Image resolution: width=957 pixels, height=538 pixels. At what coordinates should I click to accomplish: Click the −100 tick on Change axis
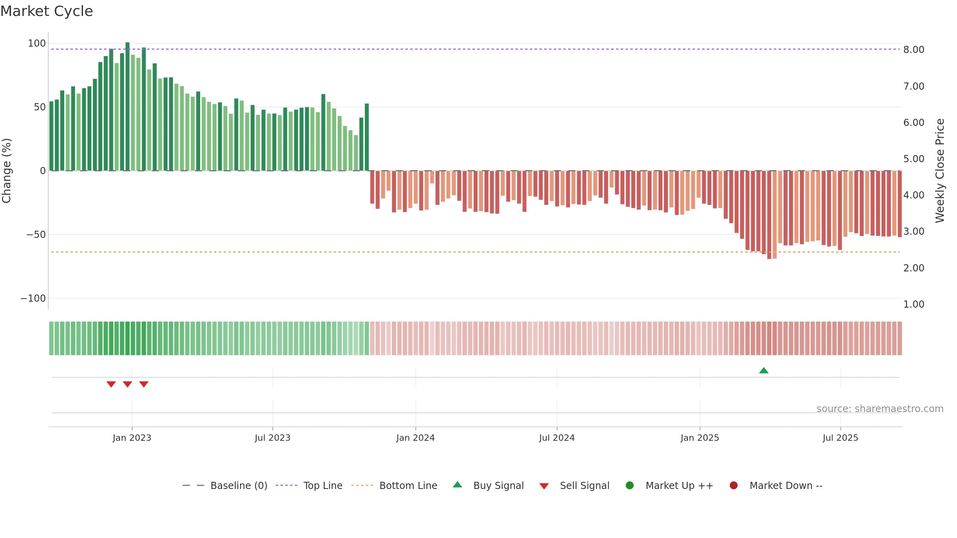[33, 298]
